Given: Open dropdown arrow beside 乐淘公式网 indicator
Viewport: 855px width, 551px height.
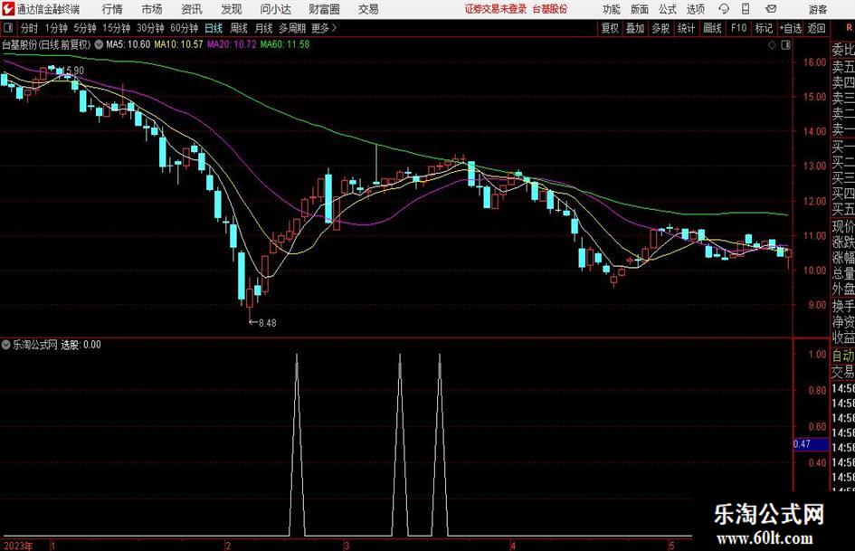Looking at the screenshot, I should [6, 344].
